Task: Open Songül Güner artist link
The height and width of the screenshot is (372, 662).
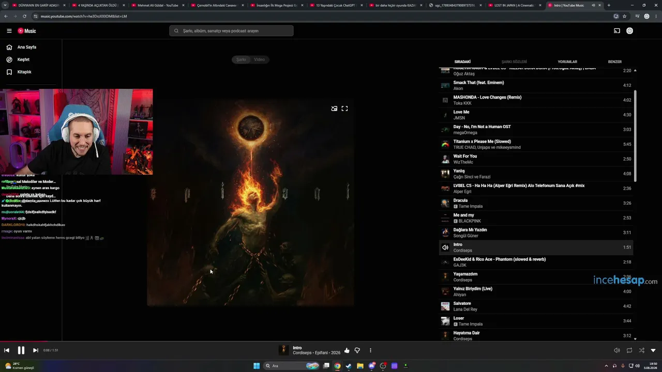Action: (466, 236)
